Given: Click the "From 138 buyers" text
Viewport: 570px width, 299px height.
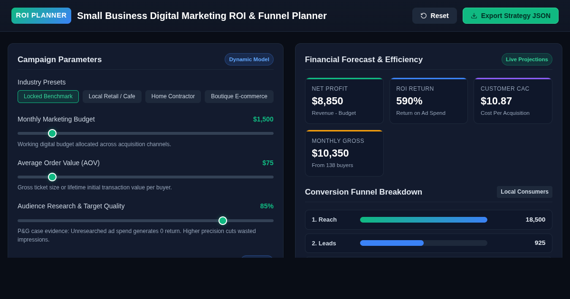Looking at the screenshot, I should [332, 165].
